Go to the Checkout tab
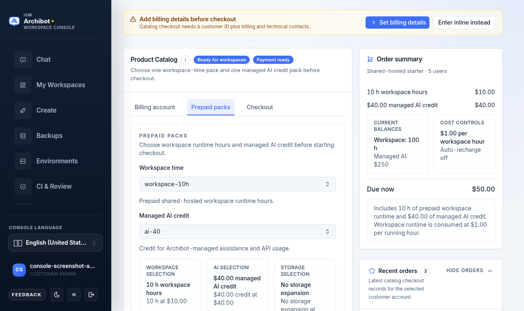Viewport: 524px width, 311px height. tap(260, 107)
